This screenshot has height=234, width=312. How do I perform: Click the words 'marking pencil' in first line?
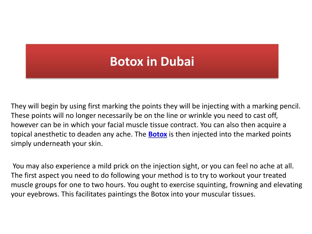276,106
